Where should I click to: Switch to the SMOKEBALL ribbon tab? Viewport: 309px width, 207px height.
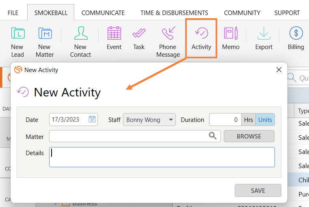[51, 13]
